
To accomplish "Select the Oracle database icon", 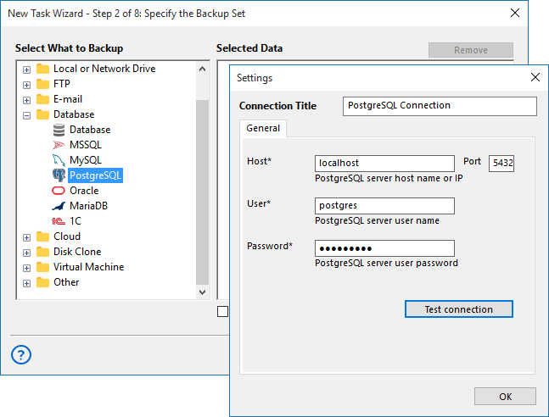I will pos(59,191).
